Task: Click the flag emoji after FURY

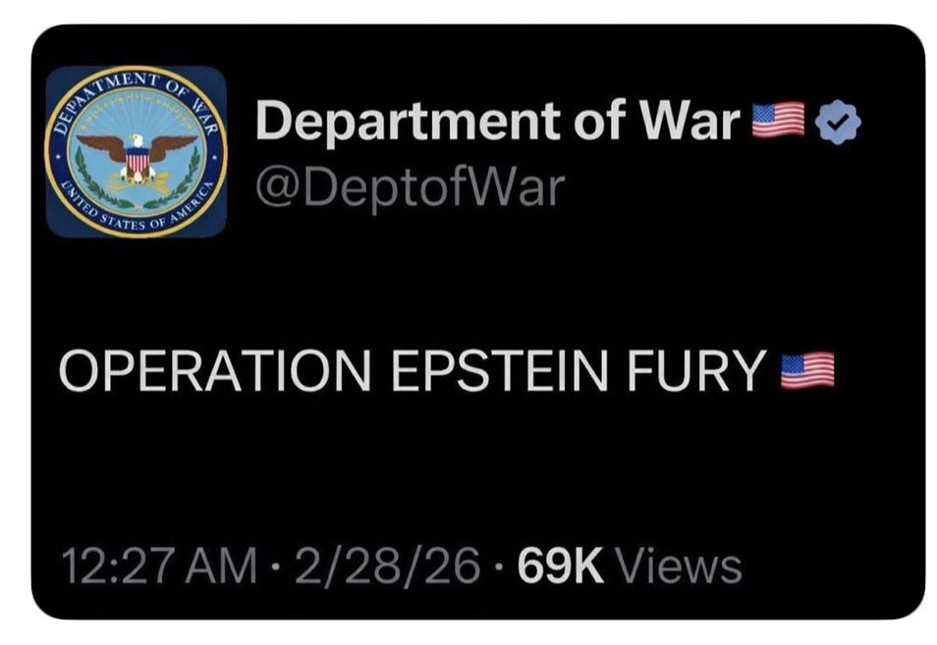Action: 806,370
